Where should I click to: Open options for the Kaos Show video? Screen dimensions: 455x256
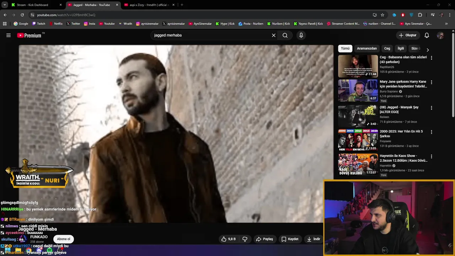coord(432,156)
